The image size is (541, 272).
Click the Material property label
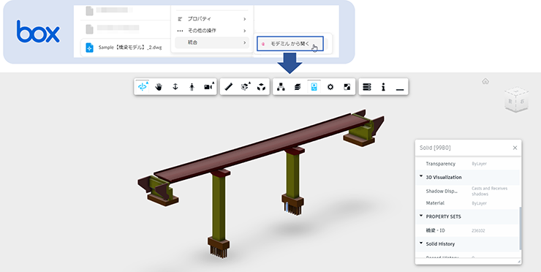[x=435, y=203]
